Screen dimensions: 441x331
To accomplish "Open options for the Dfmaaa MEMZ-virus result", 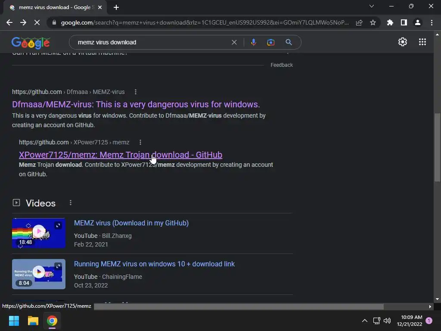I will 136,92.
